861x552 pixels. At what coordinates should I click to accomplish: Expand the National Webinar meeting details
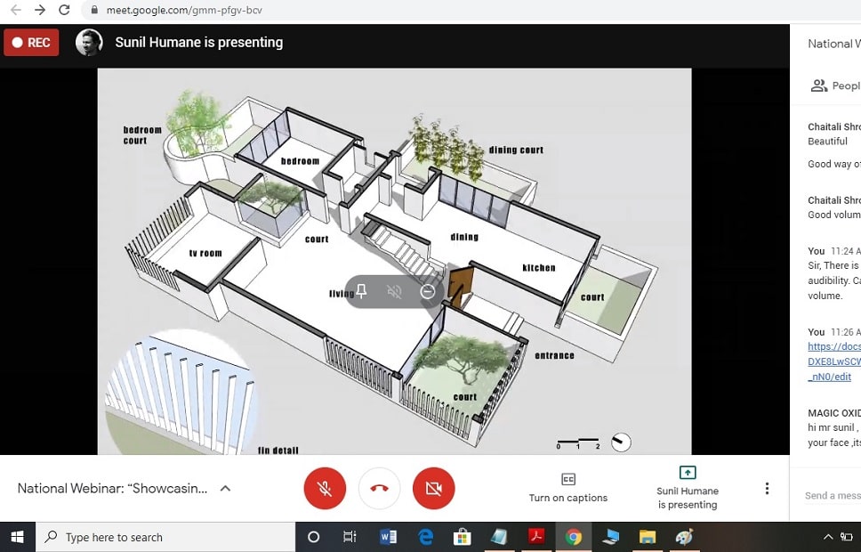pyautogui.click(x=226, y=488)
